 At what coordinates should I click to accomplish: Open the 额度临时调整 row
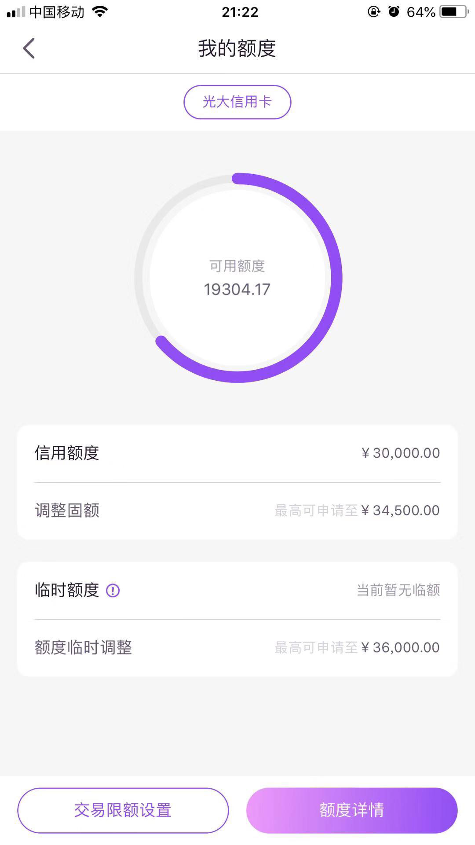point(237,648)
